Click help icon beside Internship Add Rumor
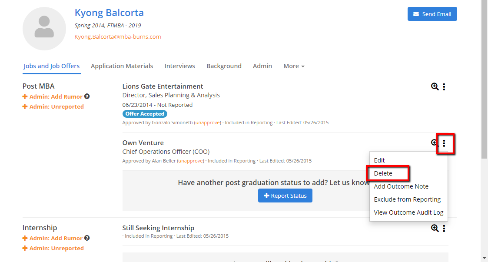Viewport: 488px width, 262px height. pyautogui.click(x=87, y=238)
